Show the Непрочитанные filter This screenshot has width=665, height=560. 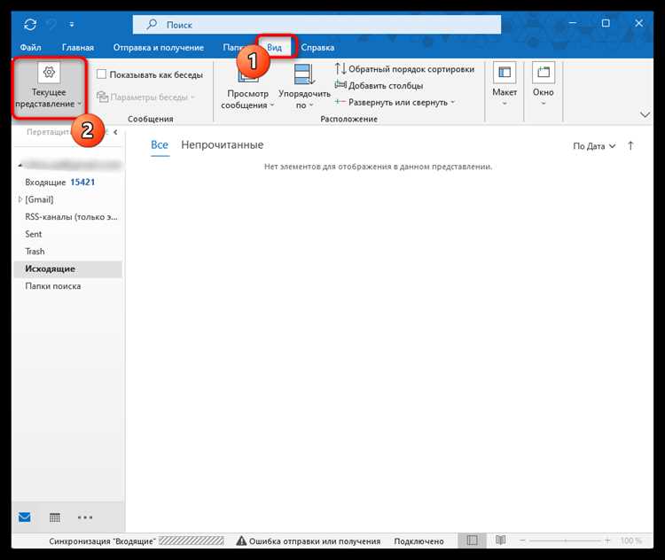point(223,145)
